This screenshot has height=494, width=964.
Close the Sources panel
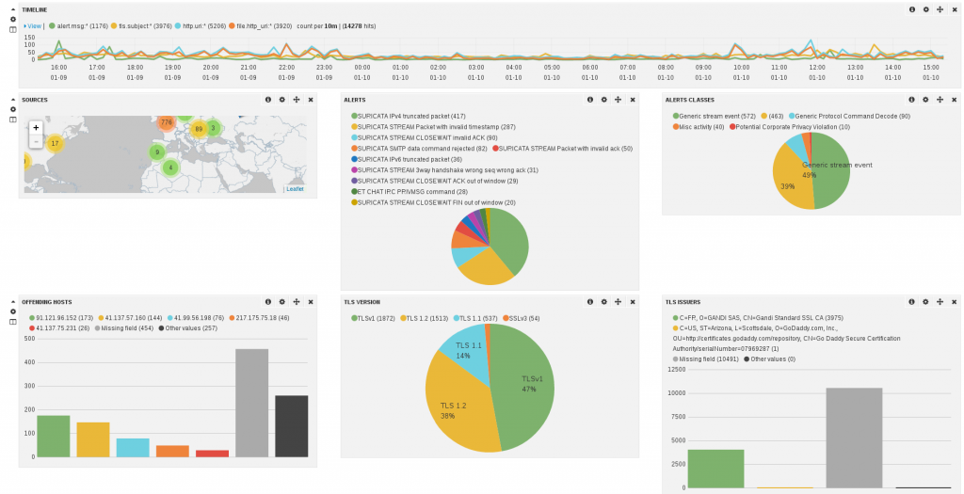[311, 100]
